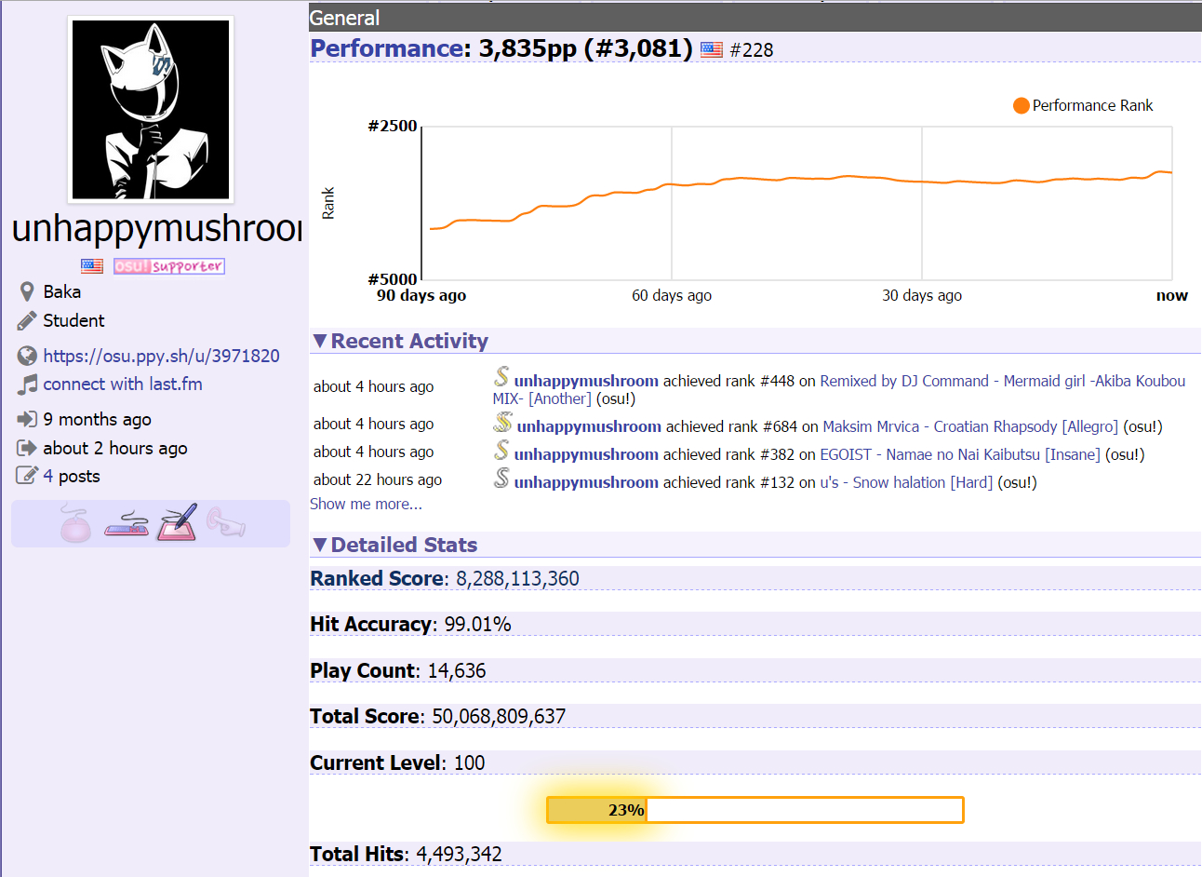Click the user avatar image

point(151,109)
